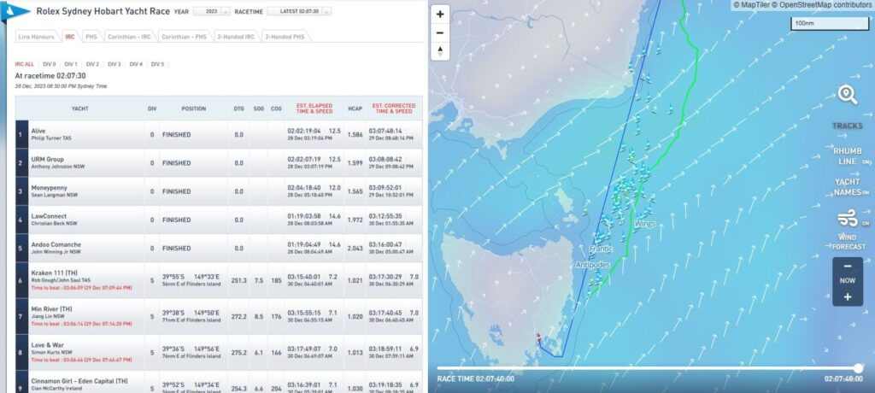Select the IRC ALL division filter

(x=24, y=64)
